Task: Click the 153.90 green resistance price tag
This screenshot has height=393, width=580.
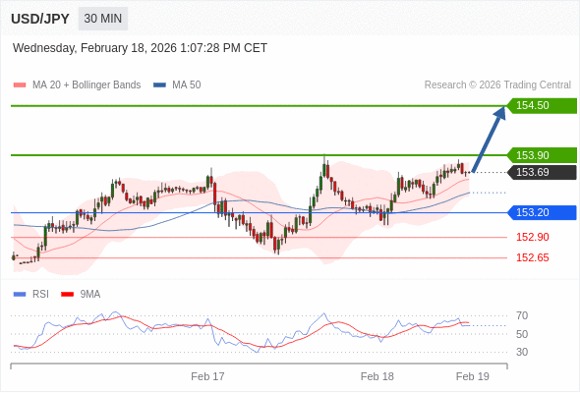Action: click(542, 155)
